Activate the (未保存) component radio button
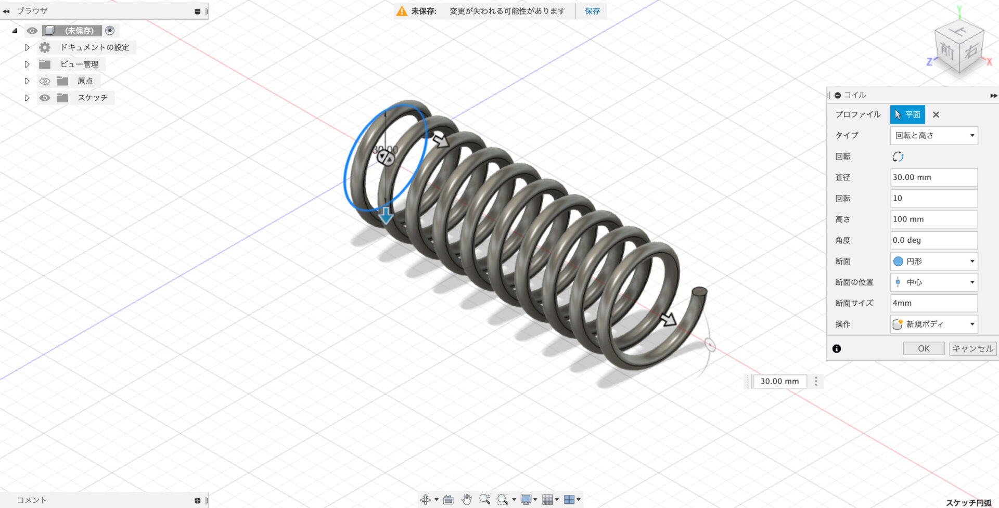999x508 pixels. [110, 31]
